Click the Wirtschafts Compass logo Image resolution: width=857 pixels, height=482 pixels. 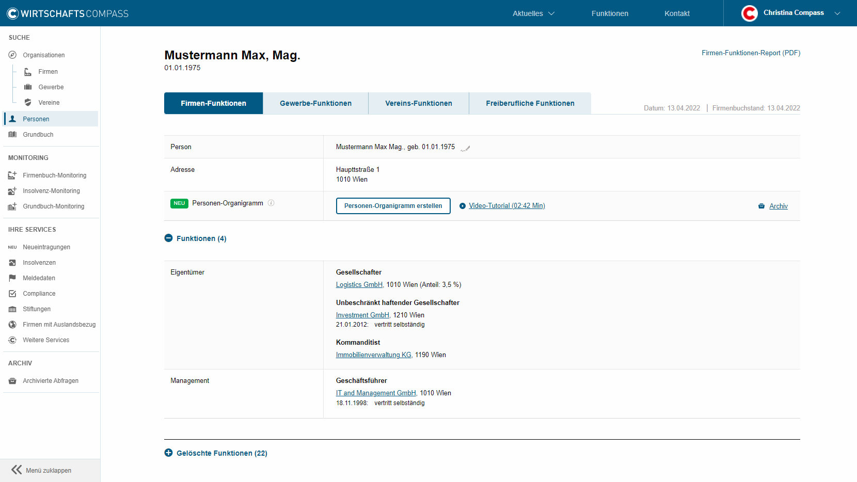68,13
